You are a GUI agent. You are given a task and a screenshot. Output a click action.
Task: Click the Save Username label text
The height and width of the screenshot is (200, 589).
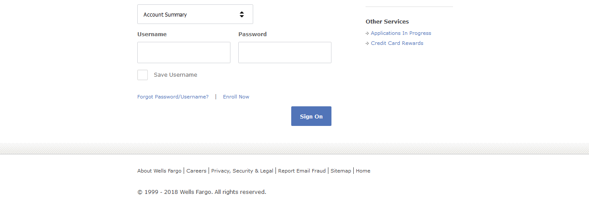175,75
